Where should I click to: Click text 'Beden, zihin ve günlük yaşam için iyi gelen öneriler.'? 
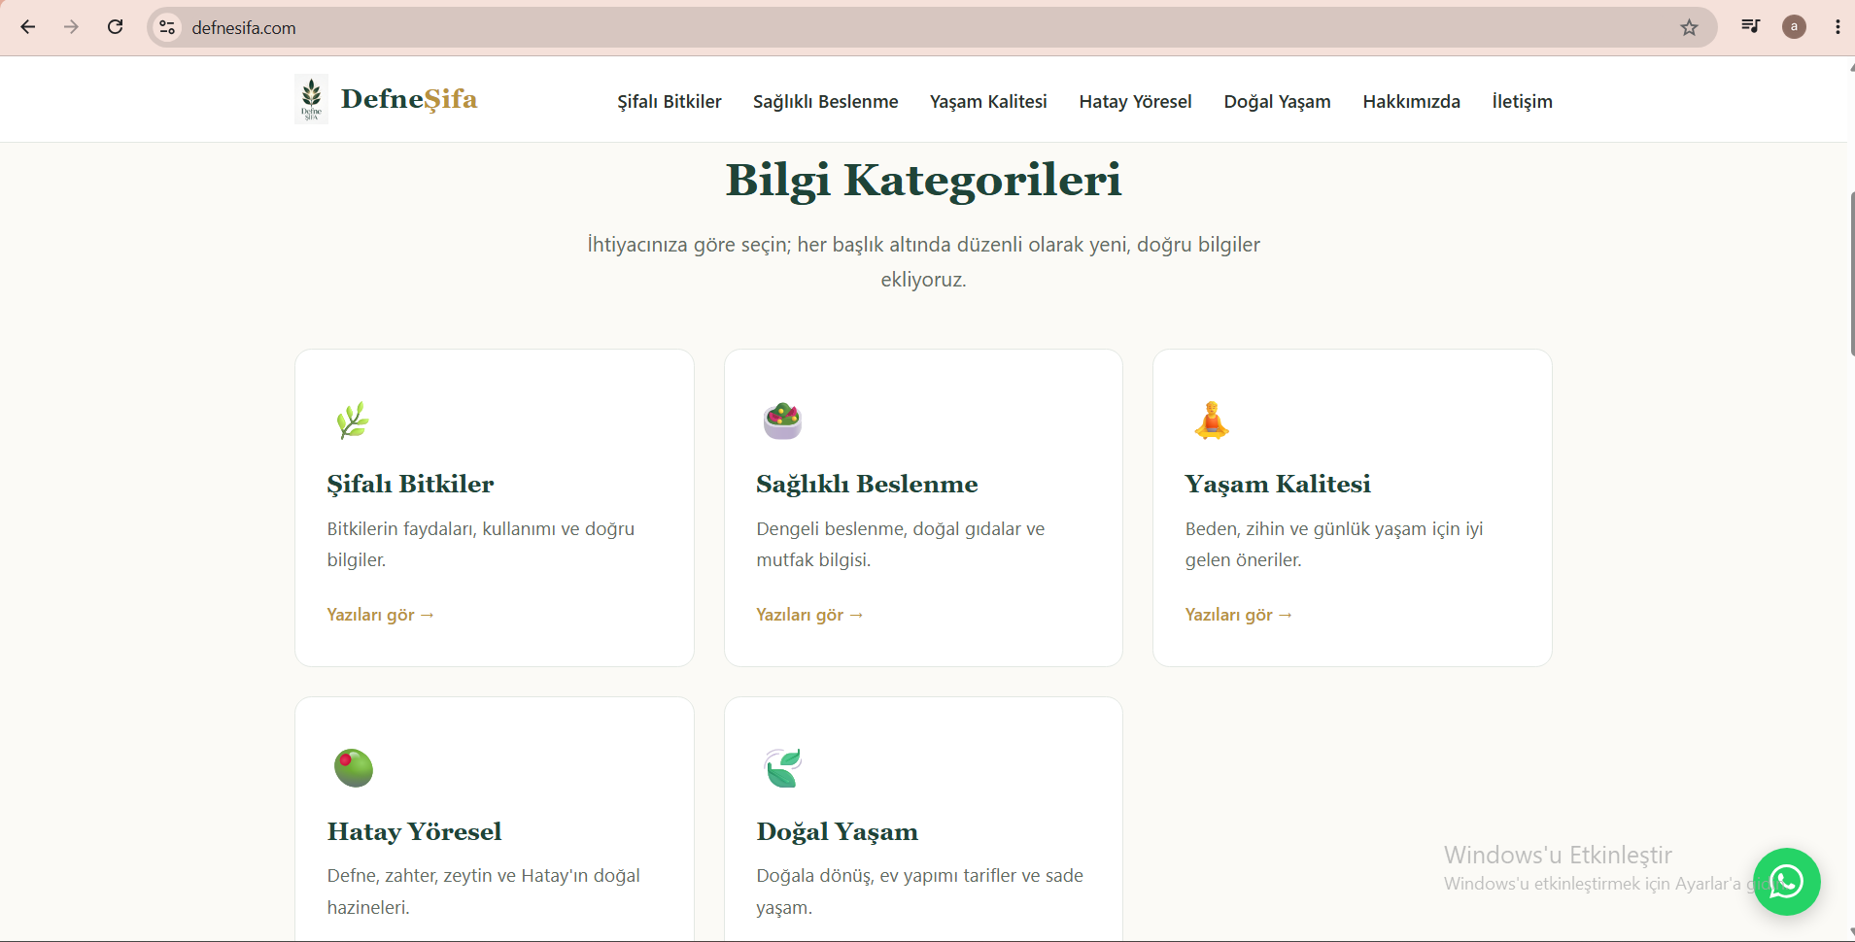pos(1333,544)
